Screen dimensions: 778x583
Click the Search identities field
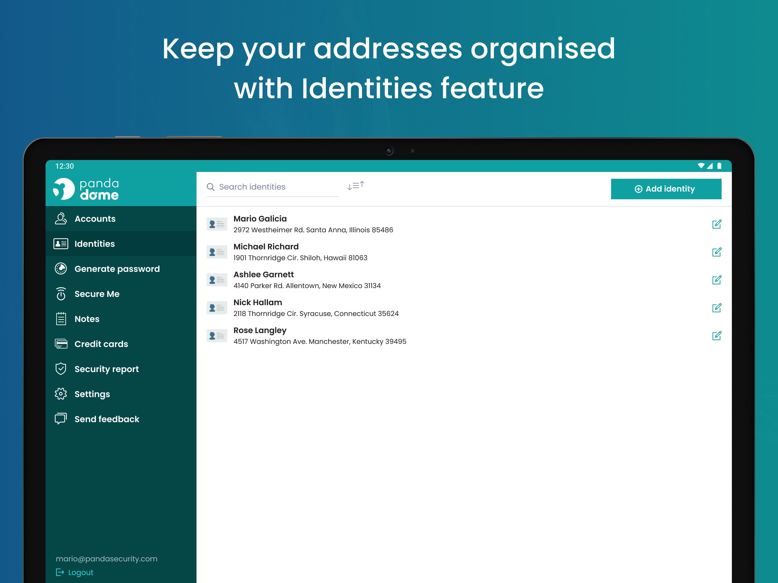tap(273, 187)
